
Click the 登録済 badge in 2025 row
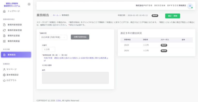(x=164, y=51)
